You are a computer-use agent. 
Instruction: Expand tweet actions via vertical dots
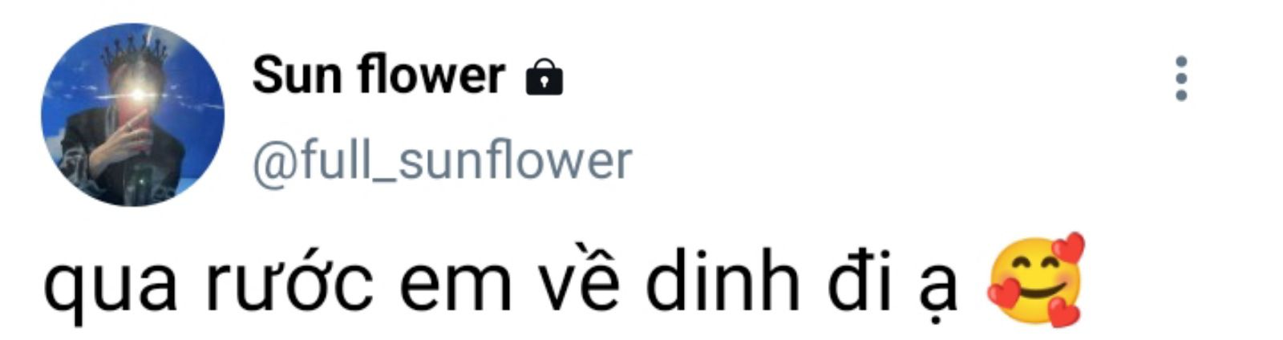click(x=1180, y=79)
